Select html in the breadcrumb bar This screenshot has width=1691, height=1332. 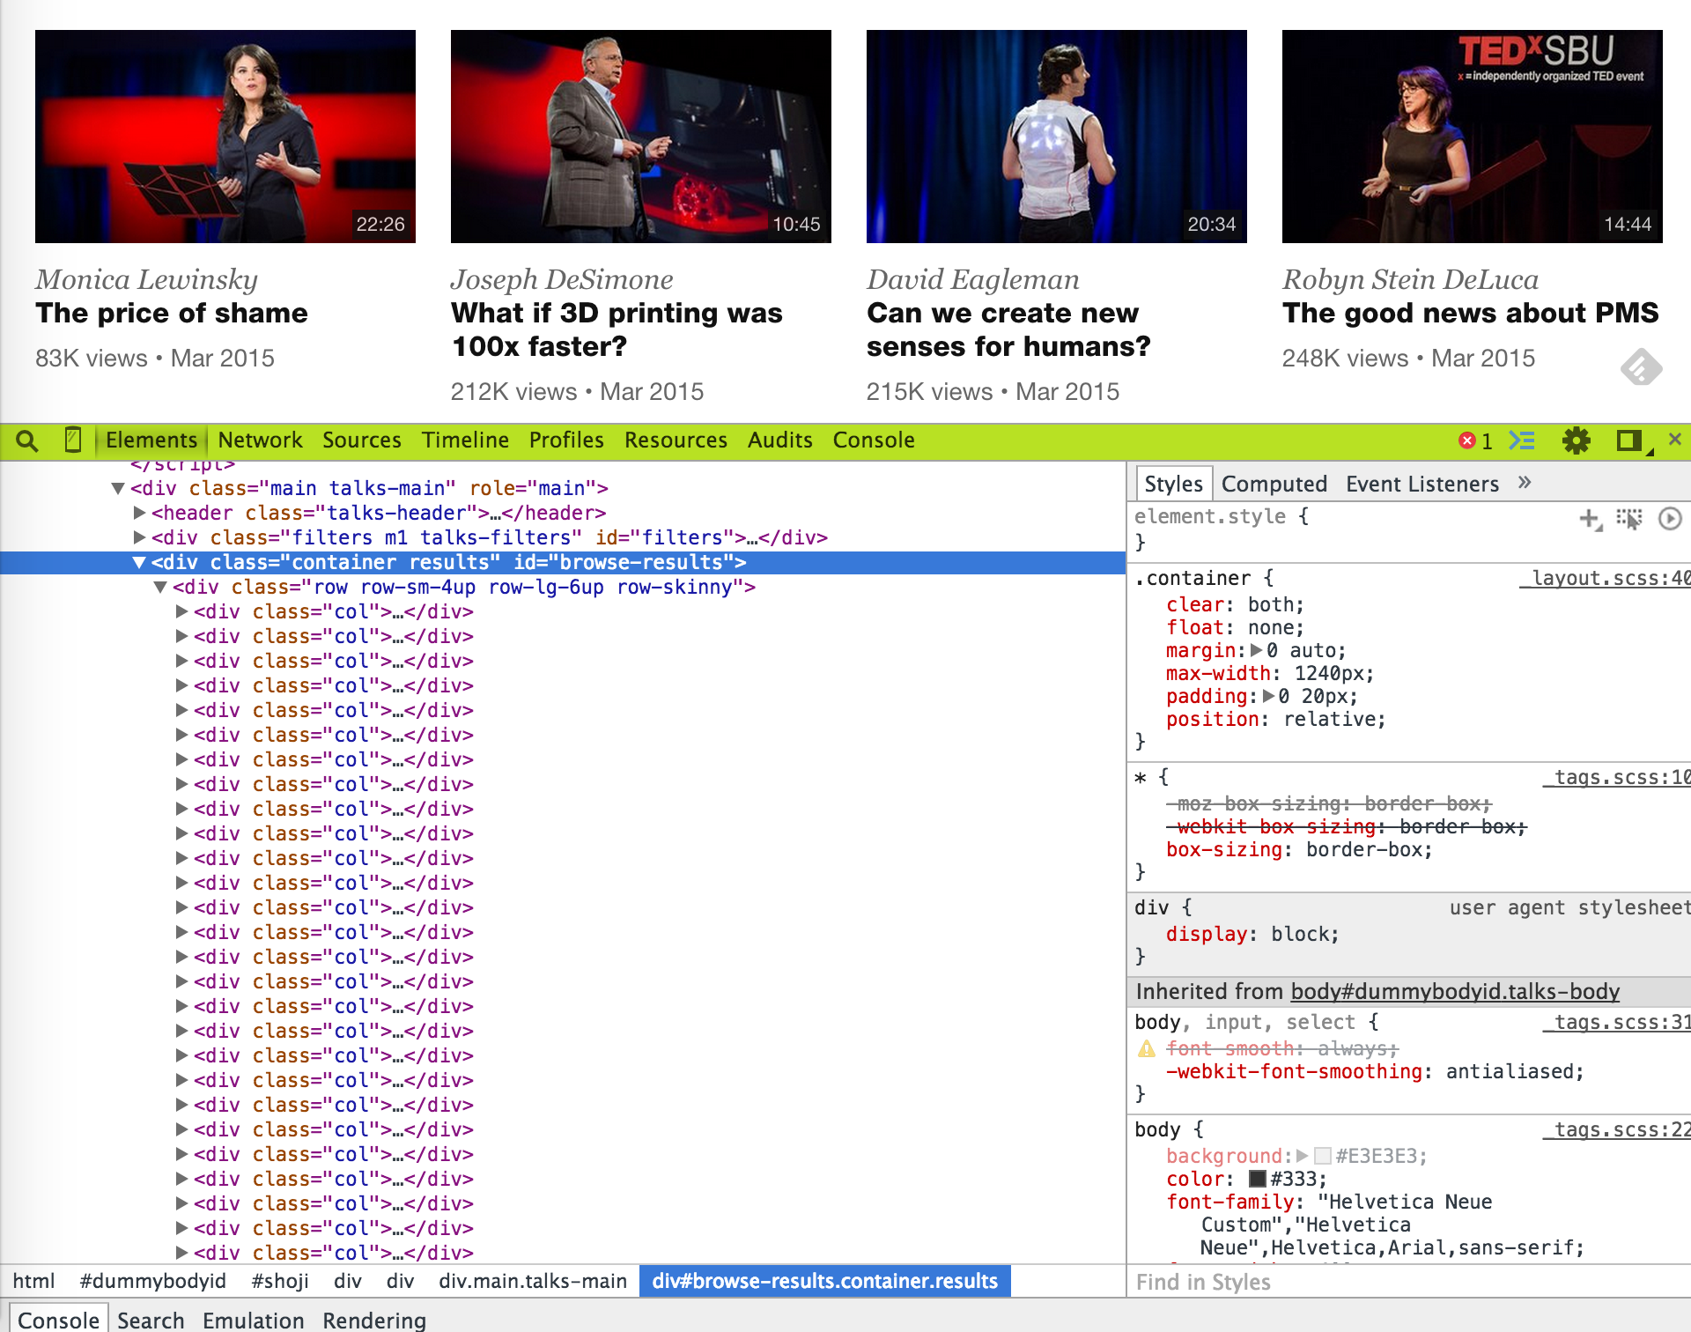point(33,1281)
